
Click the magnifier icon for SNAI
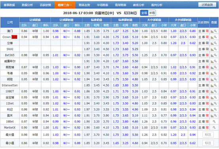coord(215,49)
